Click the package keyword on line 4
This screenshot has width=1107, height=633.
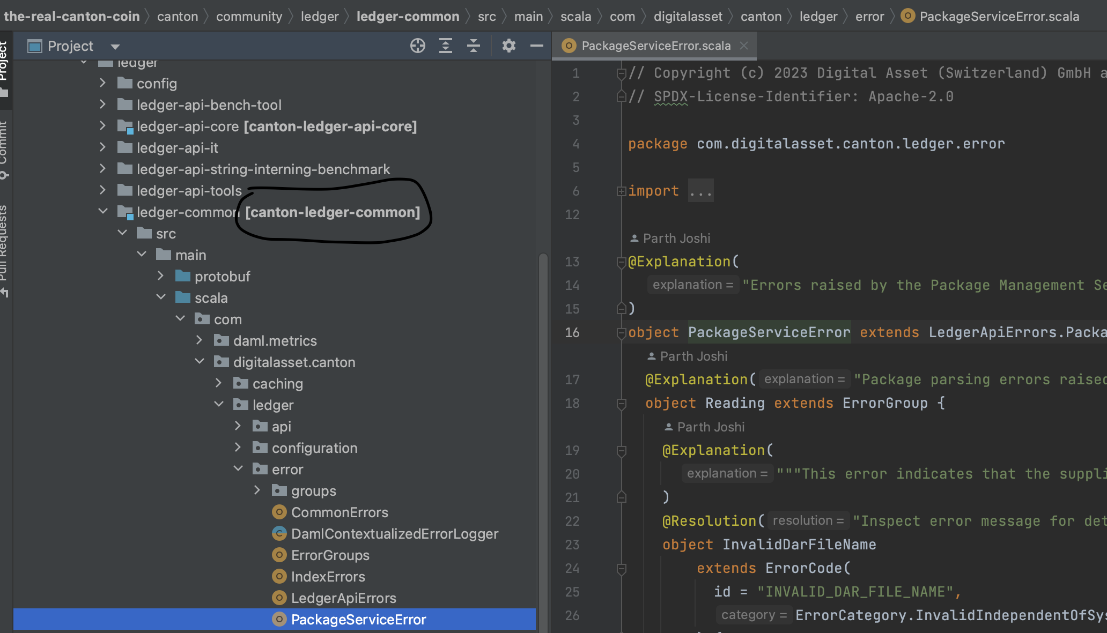tap(658, 144)
